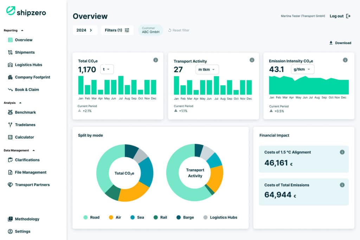The height and width of the screenshot is (240, 360).
Task: Click info icon for Costs of Total Emissions
Action: 342,185
